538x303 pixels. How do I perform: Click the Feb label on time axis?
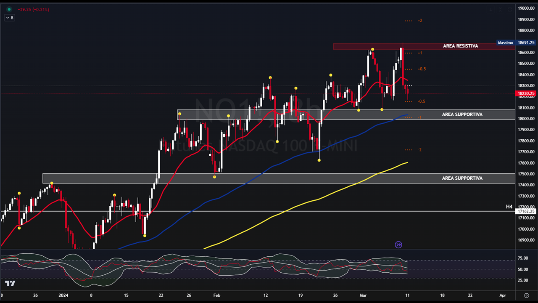(x=216, y=295)
